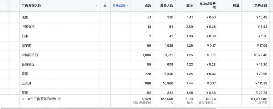Screen dimensions: 273x109
Task: Click the ¥1.36 spend for 日本
Action: click(263, 36)
